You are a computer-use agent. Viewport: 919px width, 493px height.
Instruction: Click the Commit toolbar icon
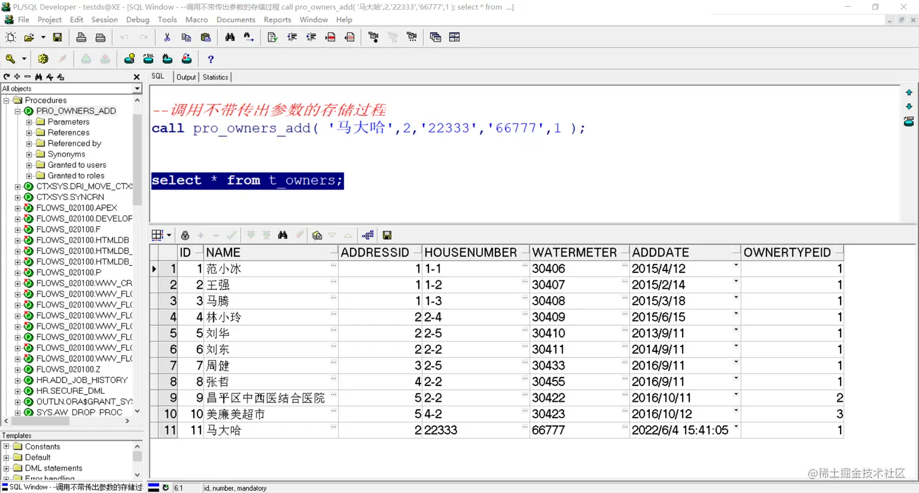[86, 59]
